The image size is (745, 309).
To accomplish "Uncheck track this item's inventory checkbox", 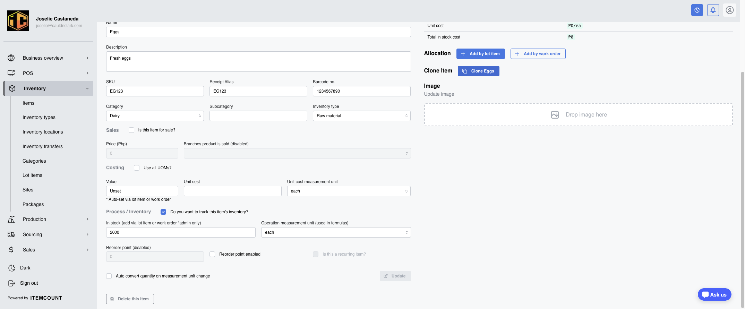I will pos(163,212).
